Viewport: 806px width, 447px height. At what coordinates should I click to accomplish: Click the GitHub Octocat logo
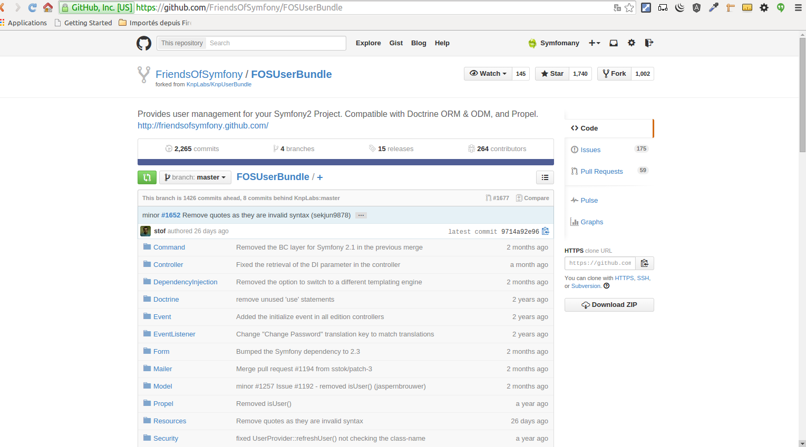(144, 43)
